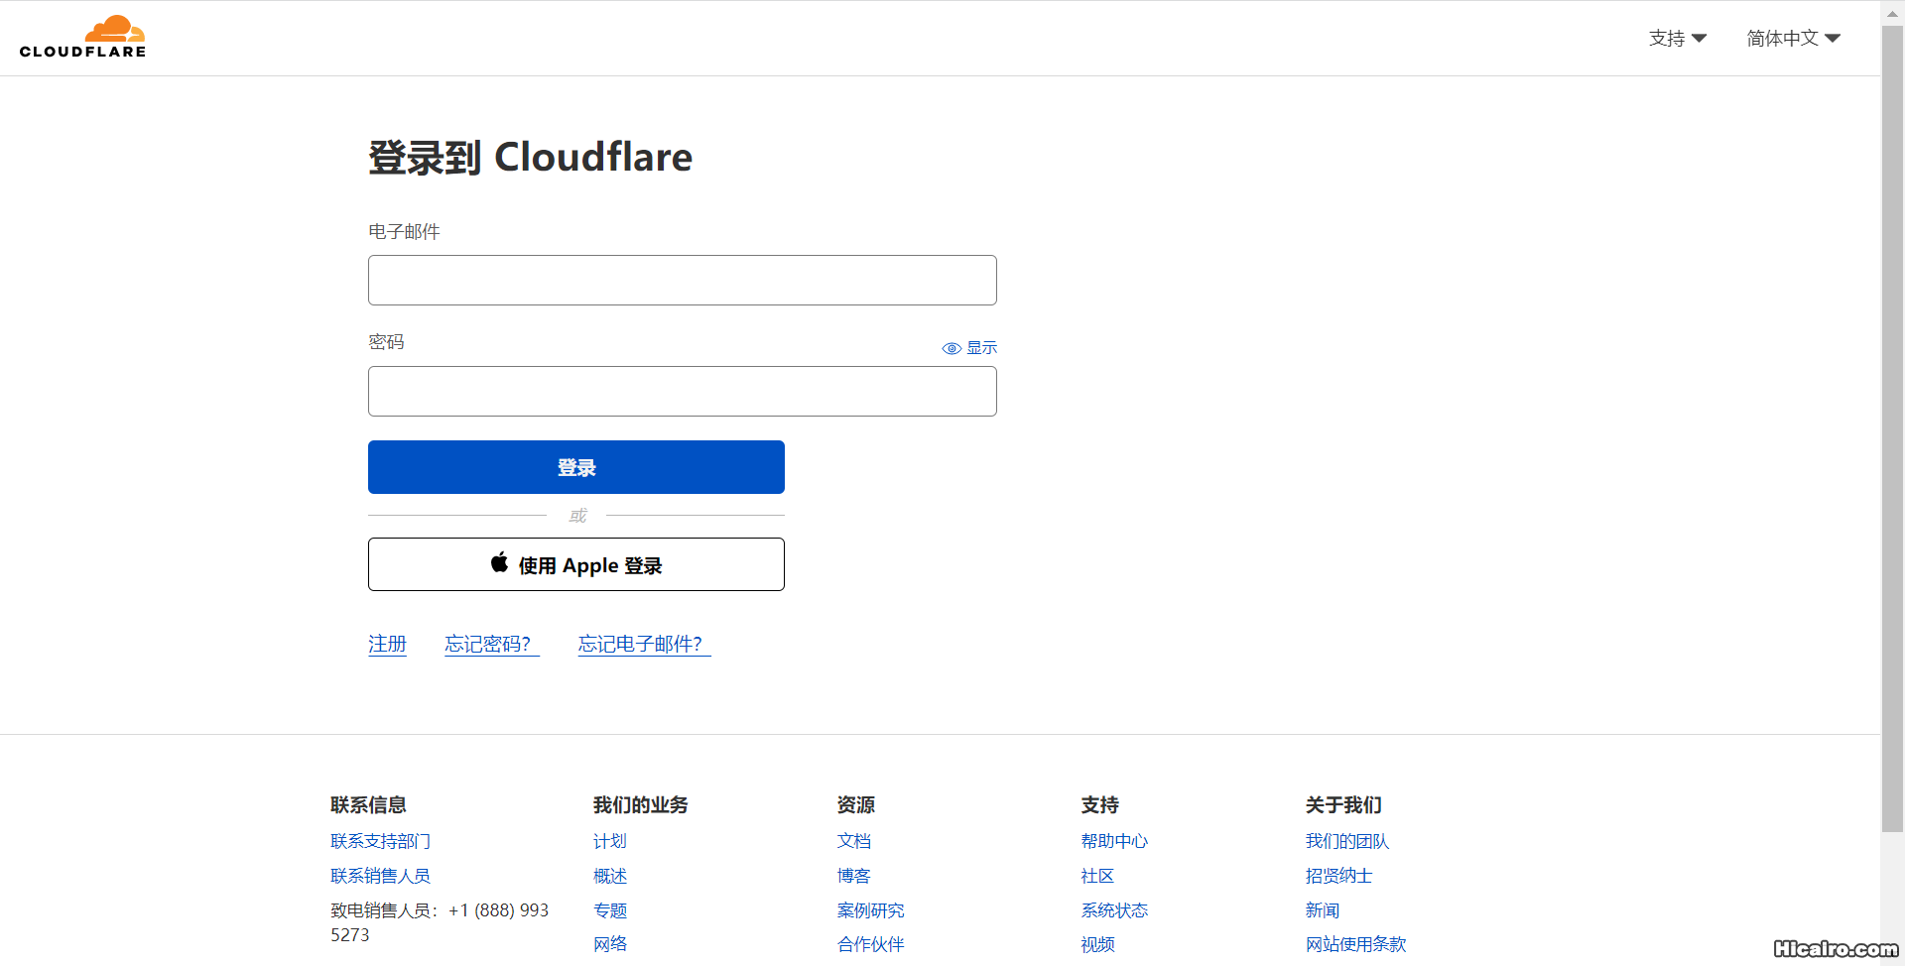Open the 帮助中心 footer link

(1114, 841)
